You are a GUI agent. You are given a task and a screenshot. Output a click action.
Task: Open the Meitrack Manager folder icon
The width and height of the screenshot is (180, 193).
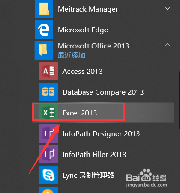click(44, 9)
